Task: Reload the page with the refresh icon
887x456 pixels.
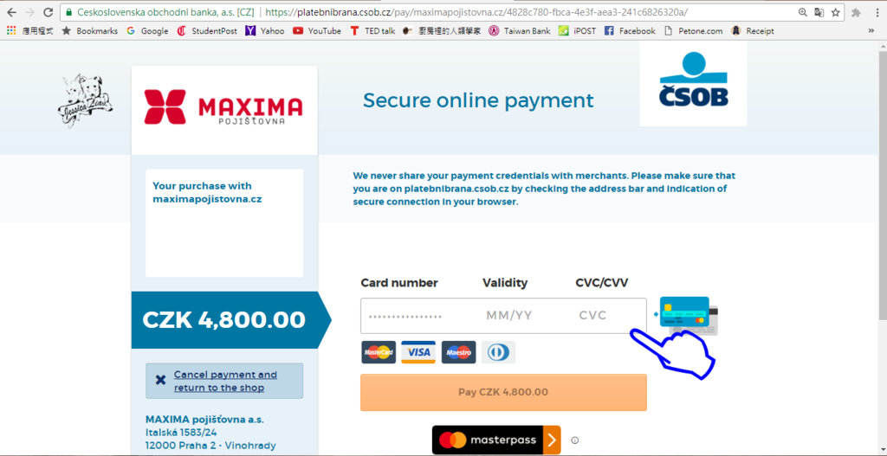Action: tap(49, 12)
